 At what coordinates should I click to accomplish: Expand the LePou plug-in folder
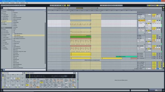(x=13, y=14)
